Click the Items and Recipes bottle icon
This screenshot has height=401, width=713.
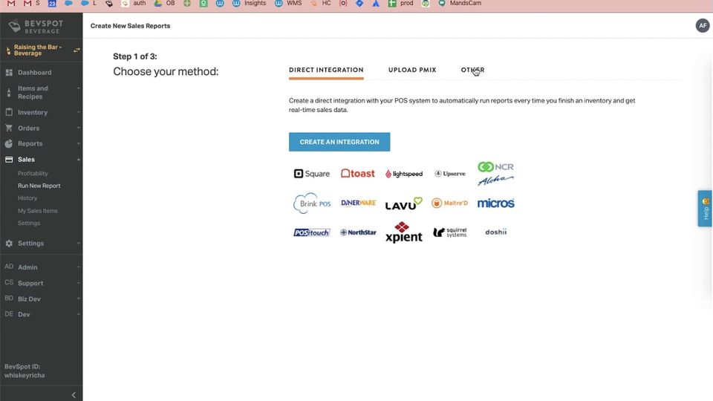tap(9, 92)
